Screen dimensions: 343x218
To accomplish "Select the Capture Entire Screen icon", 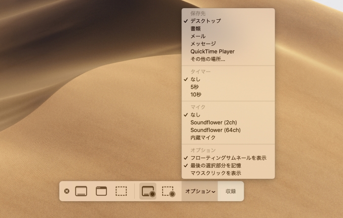I will point(81,191).
